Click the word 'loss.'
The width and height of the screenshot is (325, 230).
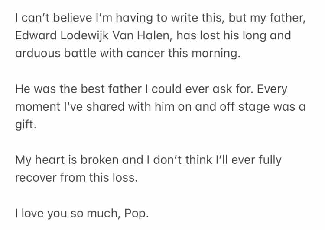tap(125, 178)
